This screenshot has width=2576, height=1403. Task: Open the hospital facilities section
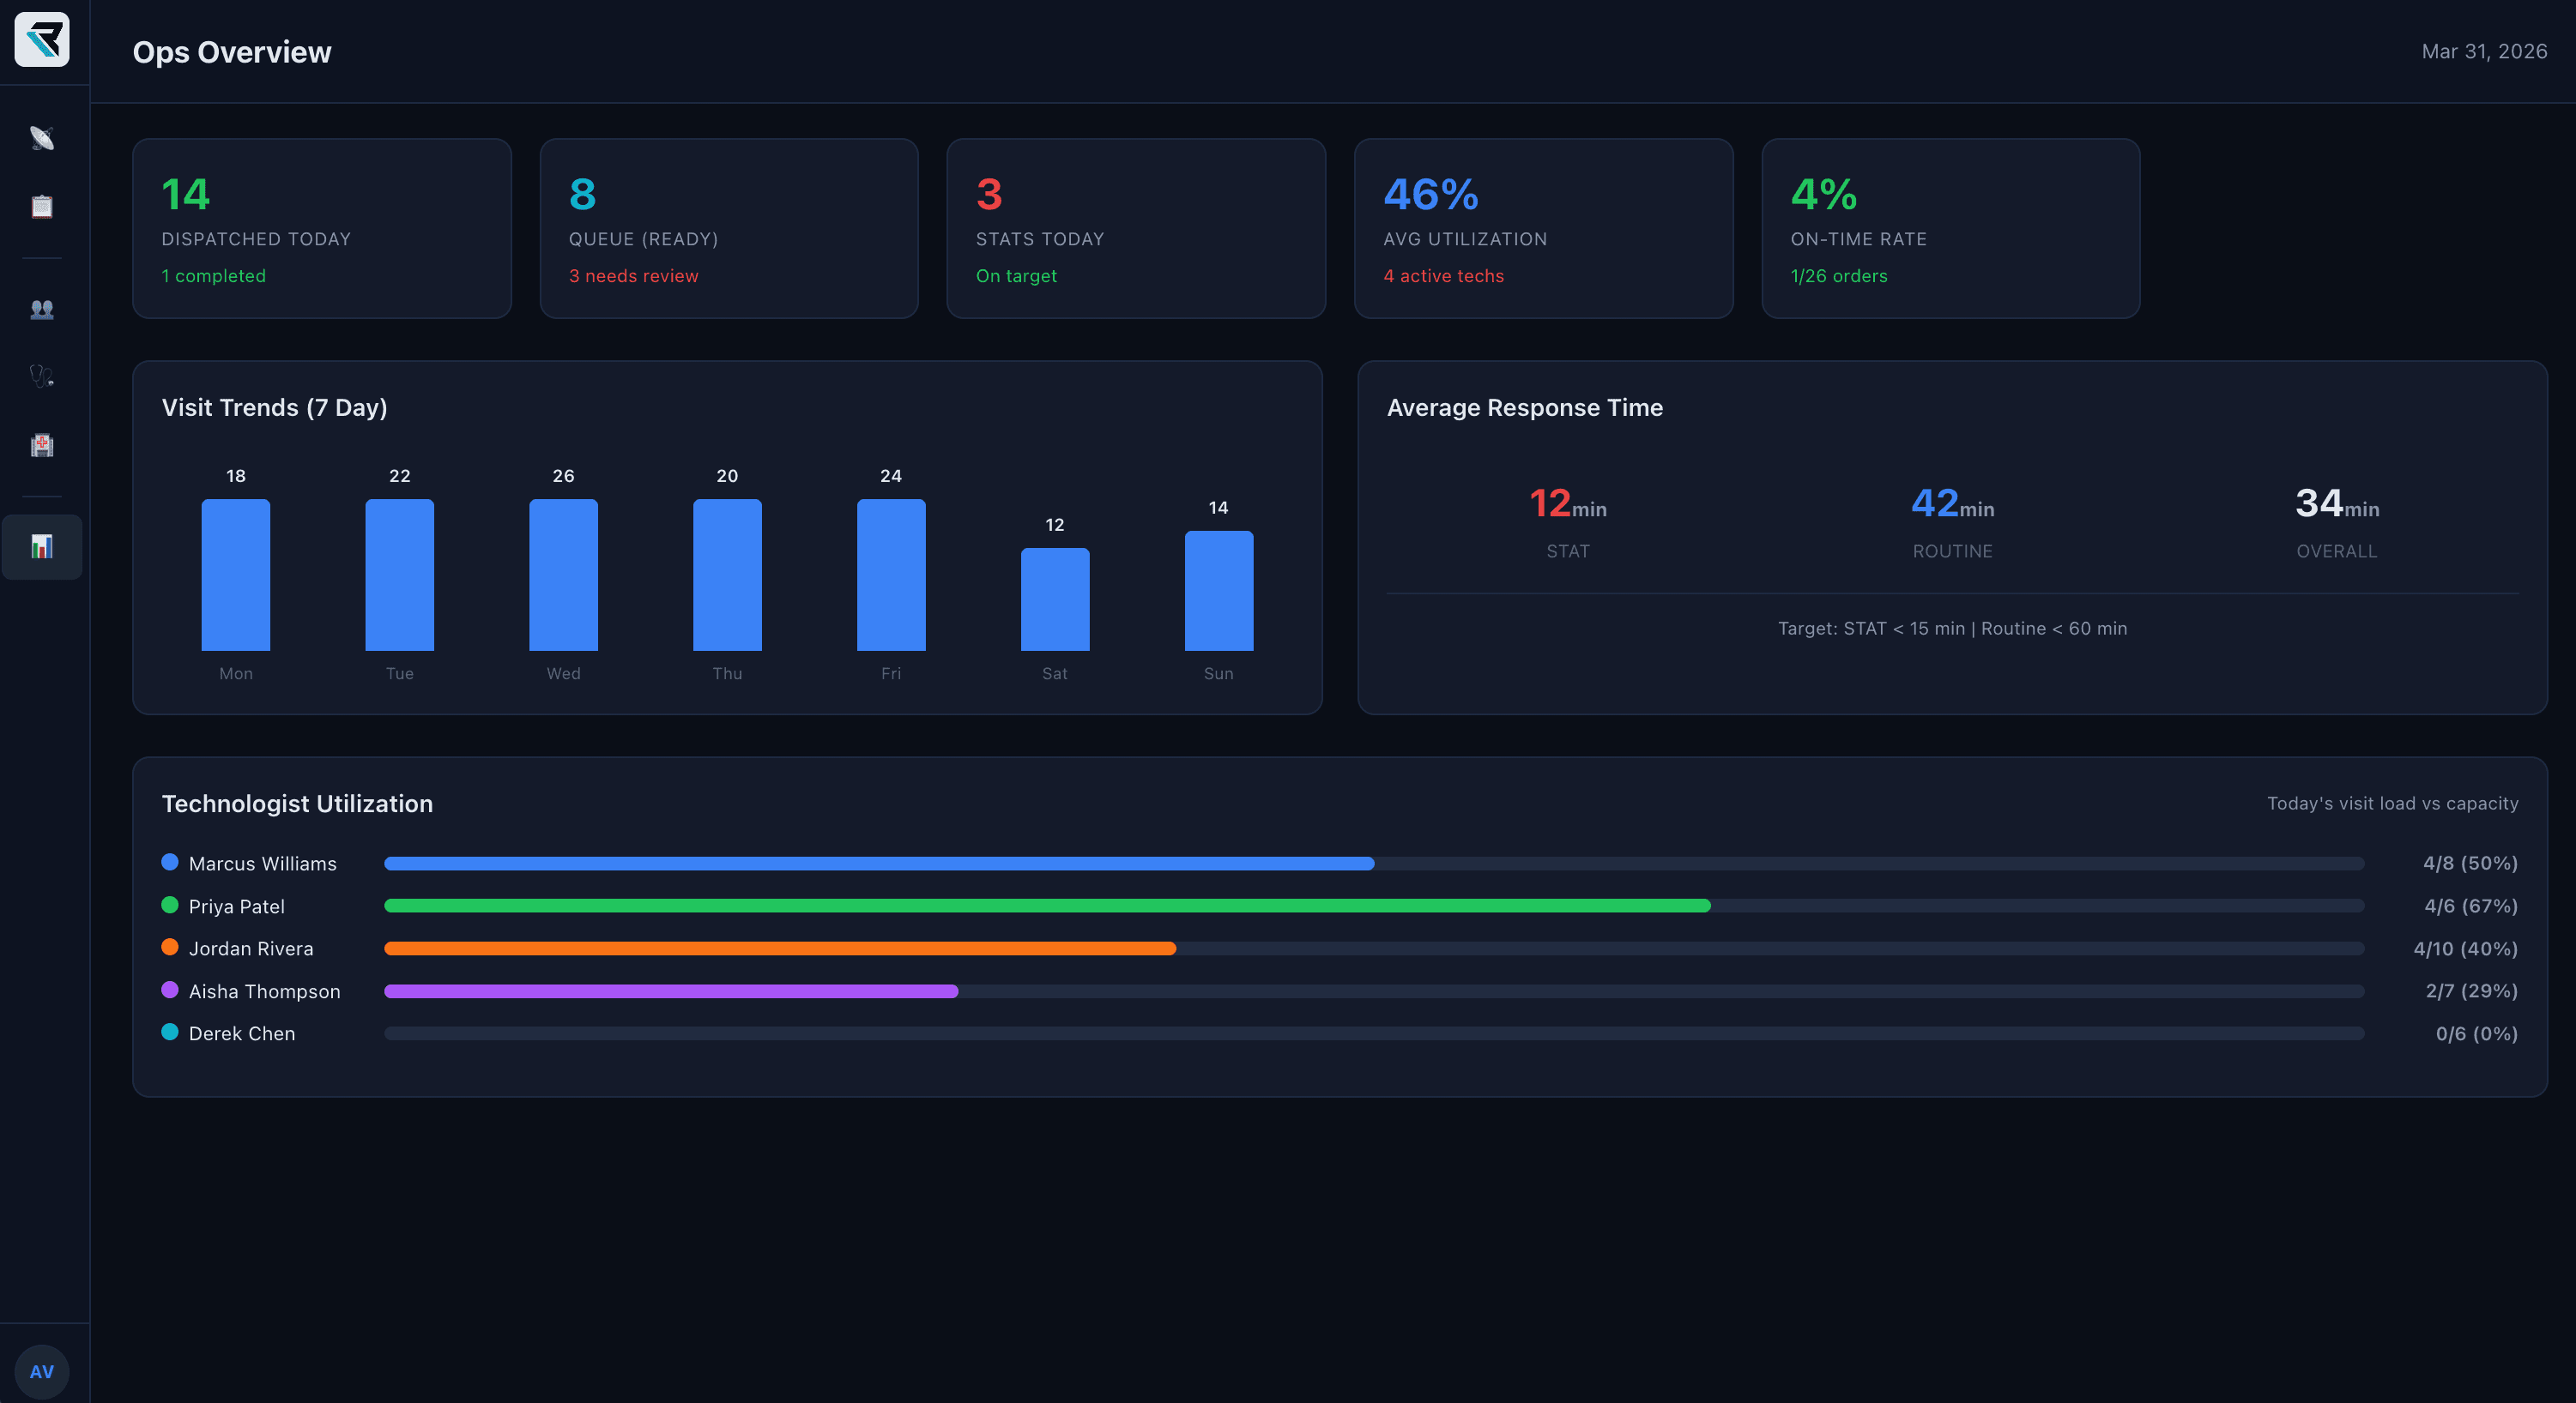coord(41,445)
